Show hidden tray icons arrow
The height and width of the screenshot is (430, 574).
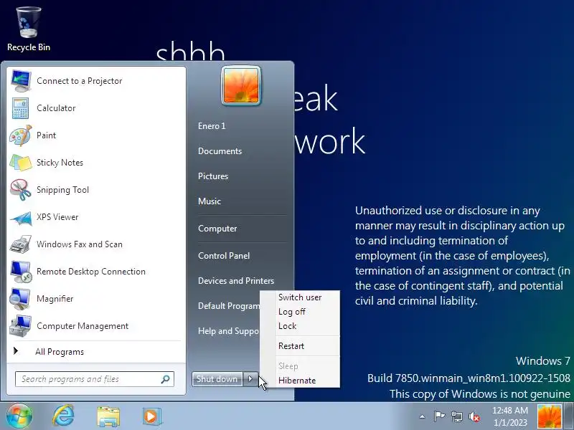[x=422, y=416]
